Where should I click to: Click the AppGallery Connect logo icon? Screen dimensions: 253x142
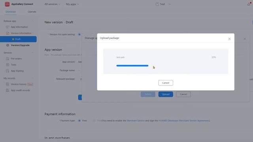coord(7,4)
